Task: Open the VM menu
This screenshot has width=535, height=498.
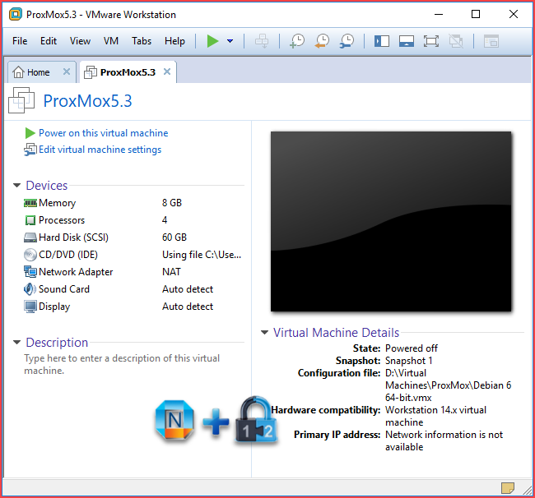Action: point(111,41)
